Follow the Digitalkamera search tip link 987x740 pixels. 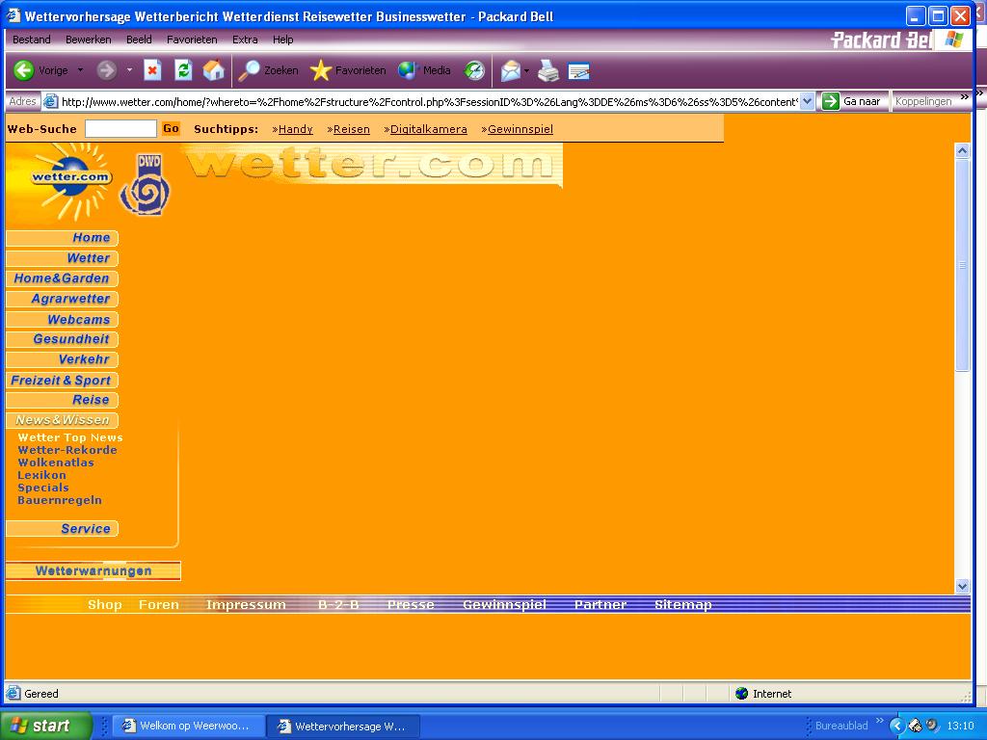[428, 129]
